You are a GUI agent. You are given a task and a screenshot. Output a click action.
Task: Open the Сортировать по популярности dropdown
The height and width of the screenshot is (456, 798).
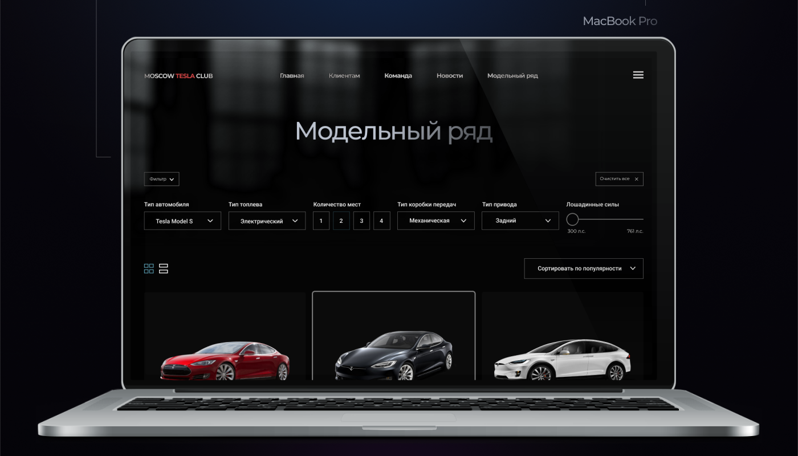point(584,268)
